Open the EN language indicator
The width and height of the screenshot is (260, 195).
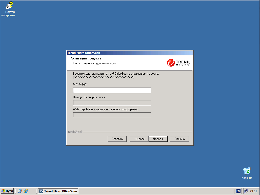pos(238,191)
